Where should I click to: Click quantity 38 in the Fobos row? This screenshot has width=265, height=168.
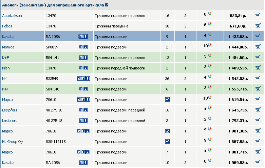coord(167,26)
